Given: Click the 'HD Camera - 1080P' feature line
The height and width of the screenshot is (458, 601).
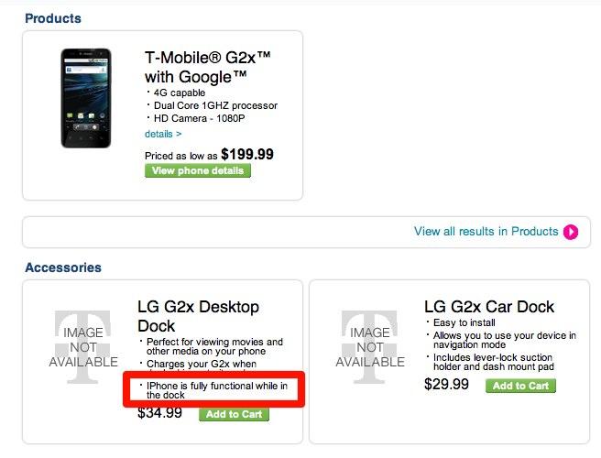Looking at the screenshot, I should tap(200, 119).
